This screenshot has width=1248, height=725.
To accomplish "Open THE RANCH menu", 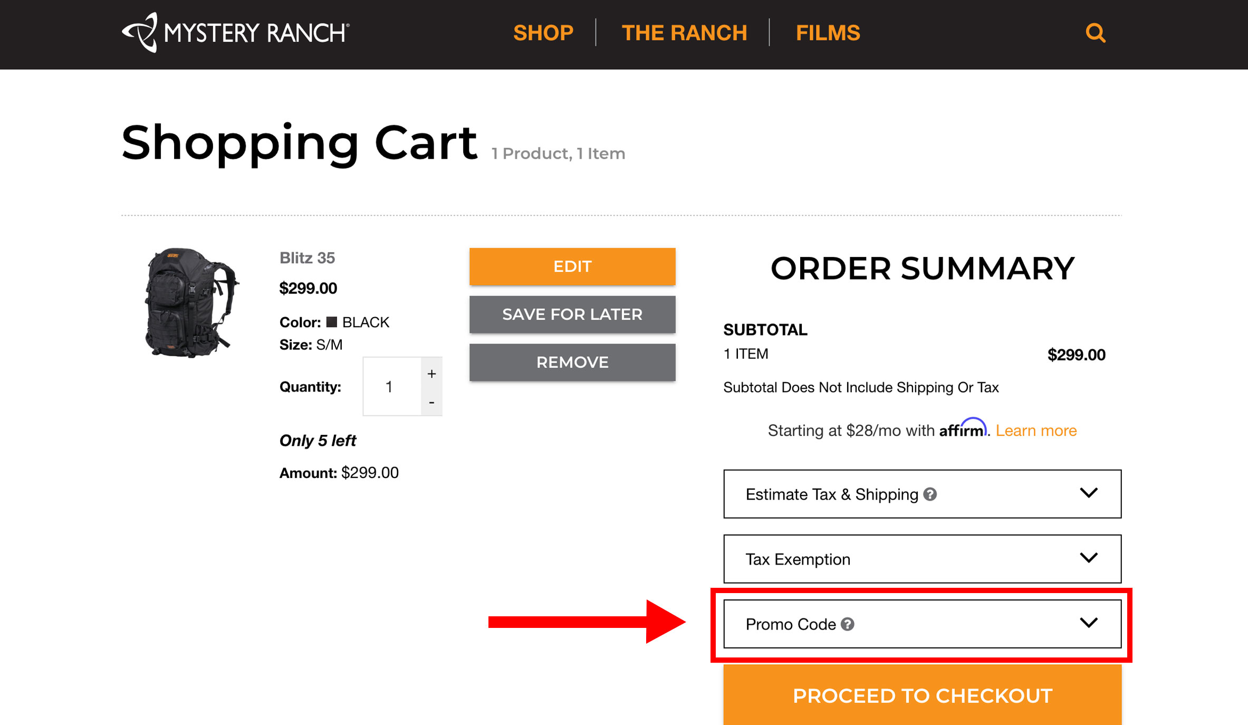I will click(x=685, y=33).
